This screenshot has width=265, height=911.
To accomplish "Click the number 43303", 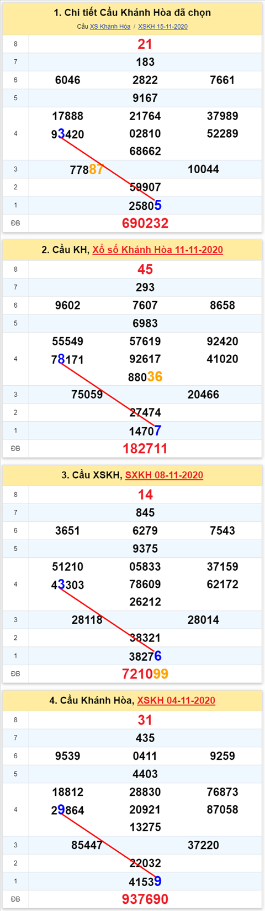I will pyautogui.click(x=68, y=584).
